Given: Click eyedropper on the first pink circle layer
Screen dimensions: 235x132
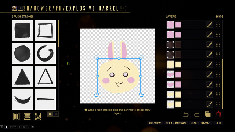Looking at the screenshot, I should click(x=210, y=25).
